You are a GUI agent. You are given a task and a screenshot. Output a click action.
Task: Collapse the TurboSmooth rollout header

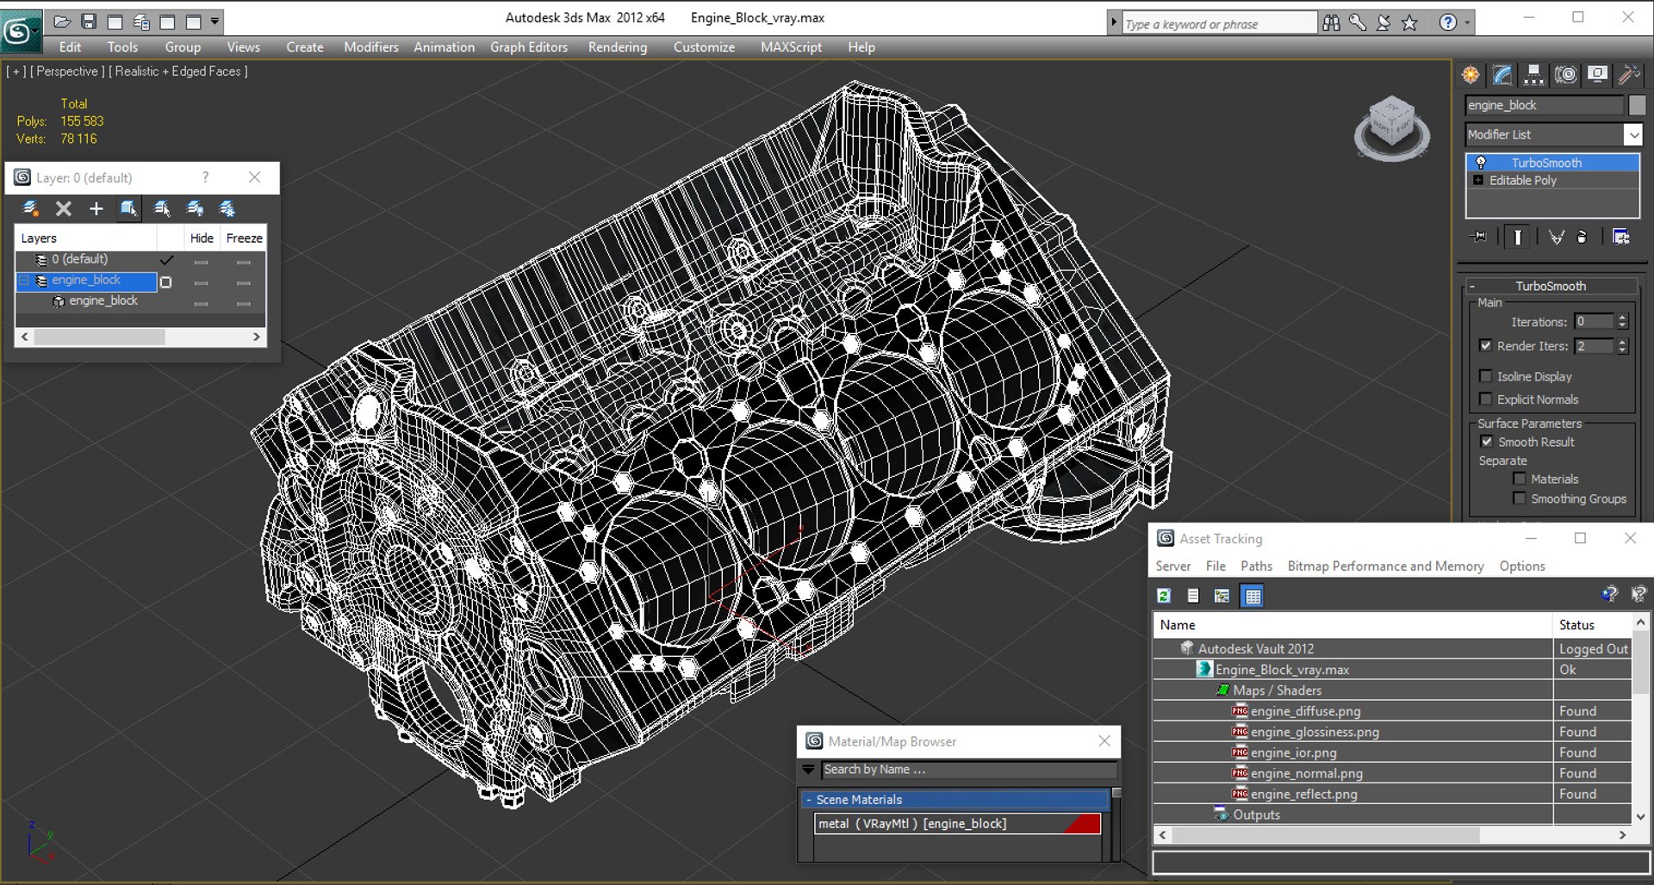[1551, 286]
